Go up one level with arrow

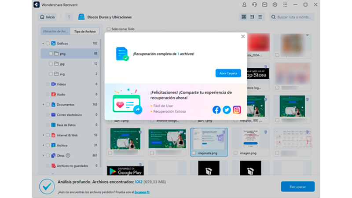pyautogui.click(x=69, y=17)
